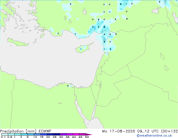The image size is (178, 138).
Task: Click legend swatch between 45 and 50
Action: click(83, 134)
